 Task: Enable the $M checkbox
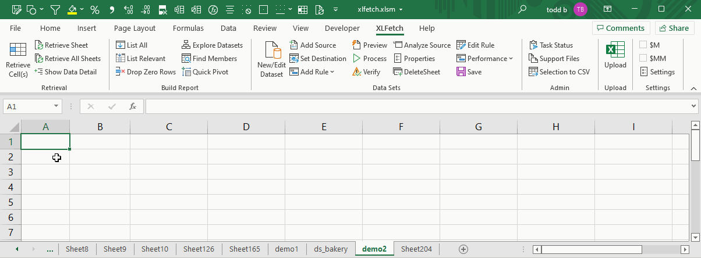(x=643, y=45)
